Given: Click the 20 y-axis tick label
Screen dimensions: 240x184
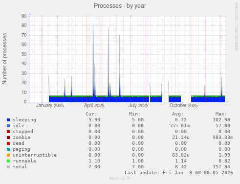Looking at the screenshot, I should pos(24,83).
